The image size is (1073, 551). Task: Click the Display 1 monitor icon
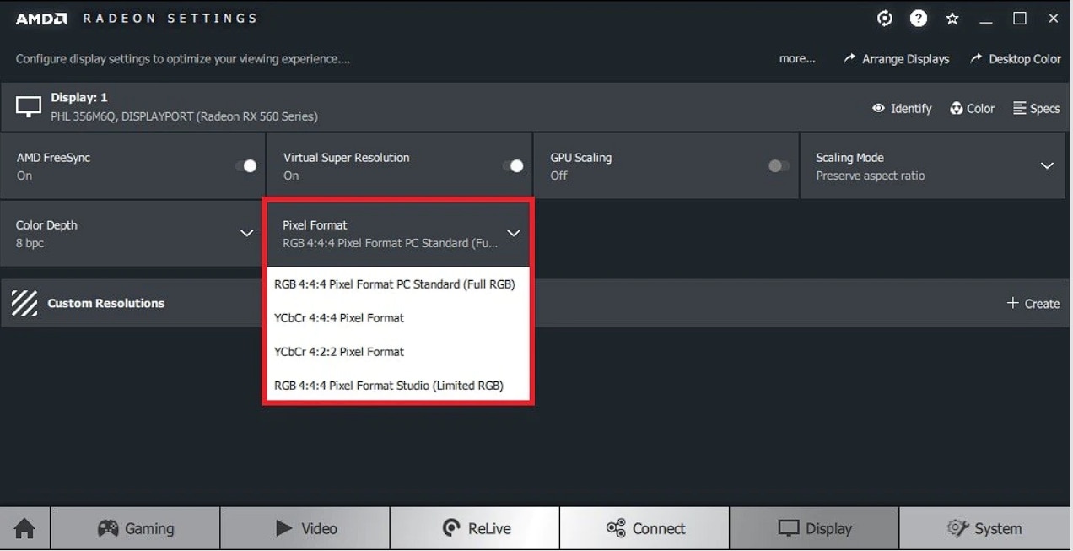[29, 106]
